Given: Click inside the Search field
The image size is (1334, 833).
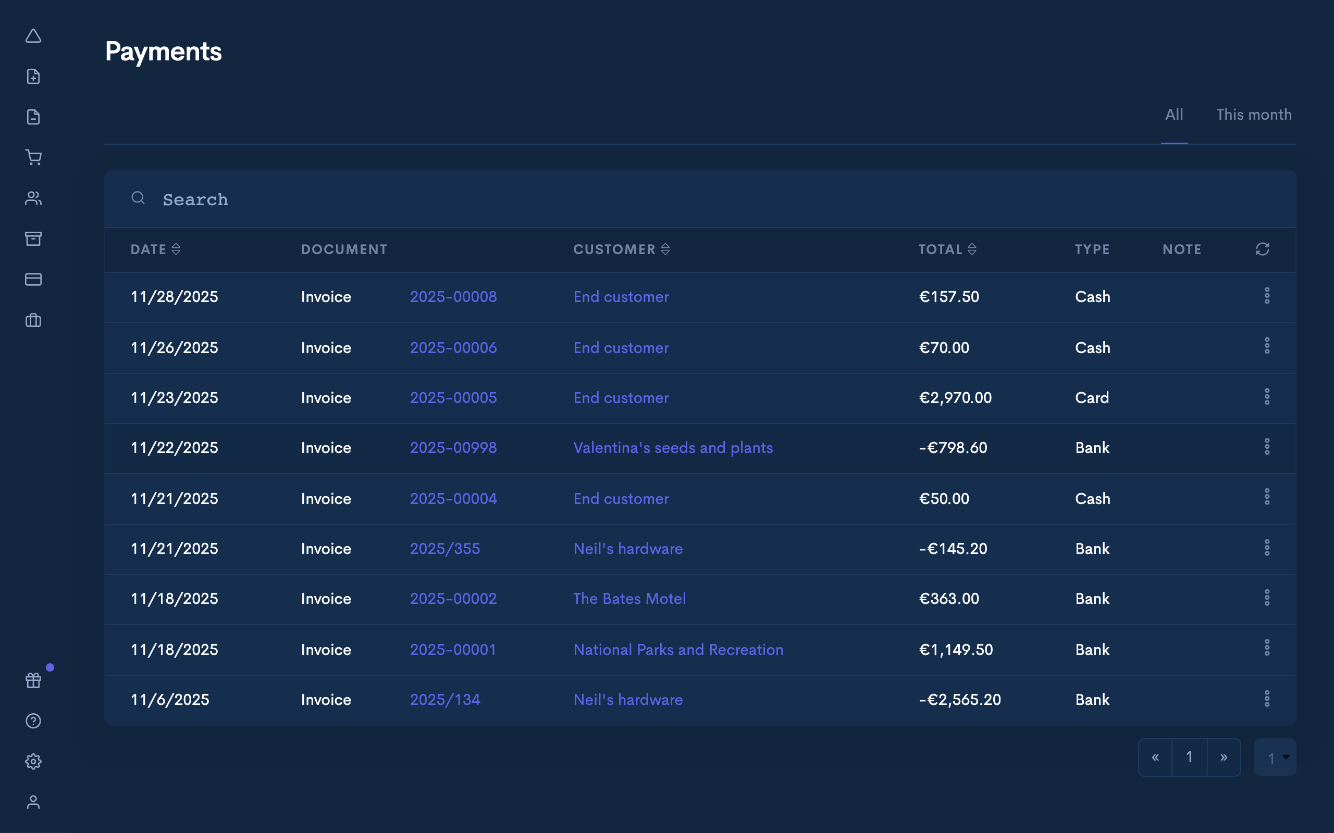Looking at the screenshot, I should point(386,199).
